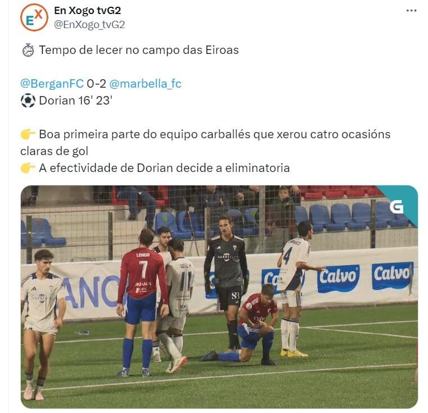Image resolution: width=428 pixels, height=413 pixels.
Task: Click the score text 0-2
Action: [96, 84]
